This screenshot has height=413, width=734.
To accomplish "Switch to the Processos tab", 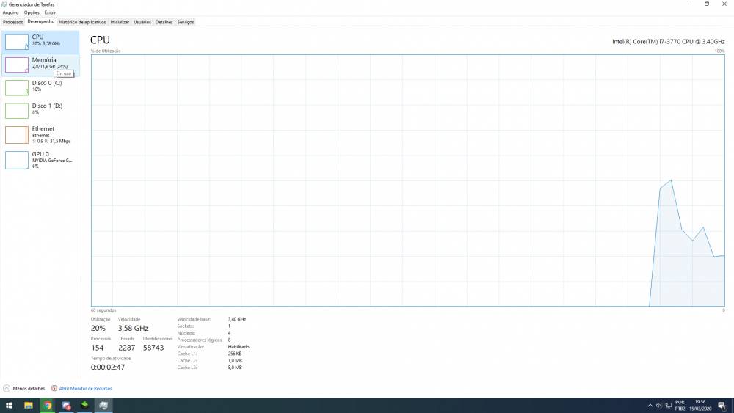I will point(13,22).
